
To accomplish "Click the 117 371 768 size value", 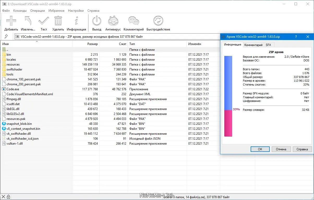I will point(89,89).
